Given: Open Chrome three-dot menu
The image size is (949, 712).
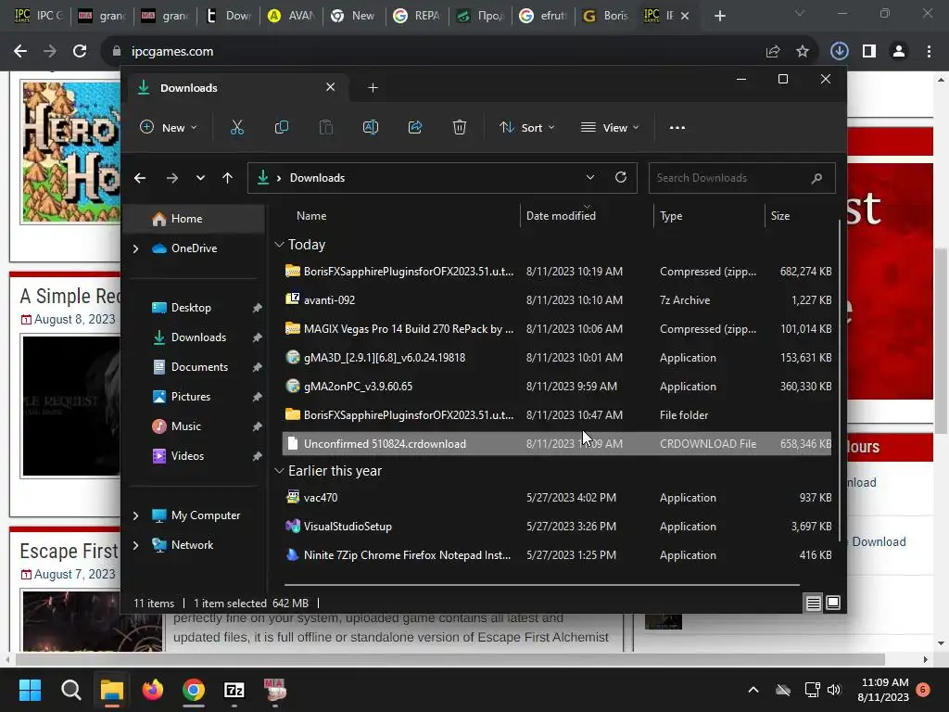Looking at the screenshot, I should (x=929, y=52).
